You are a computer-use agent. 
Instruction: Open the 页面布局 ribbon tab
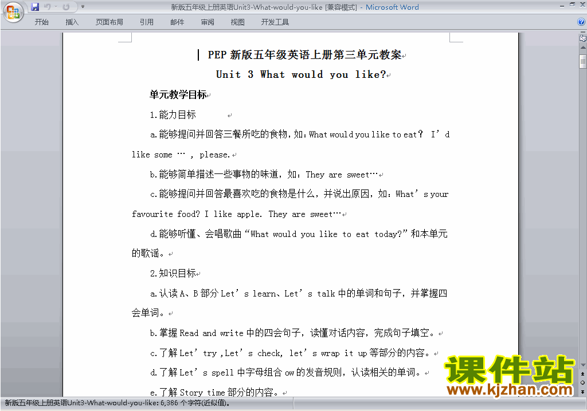pyautogui.click(x=109, y=22)
